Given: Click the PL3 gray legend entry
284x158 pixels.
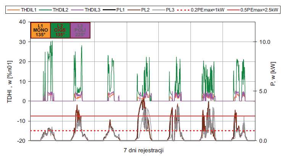Looking at the screenshot, I should pos(163,10).
